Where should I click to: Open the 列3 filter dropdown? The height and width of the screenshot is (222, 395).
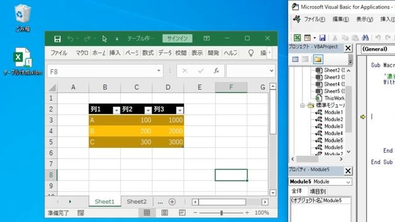tap(180, 110)
